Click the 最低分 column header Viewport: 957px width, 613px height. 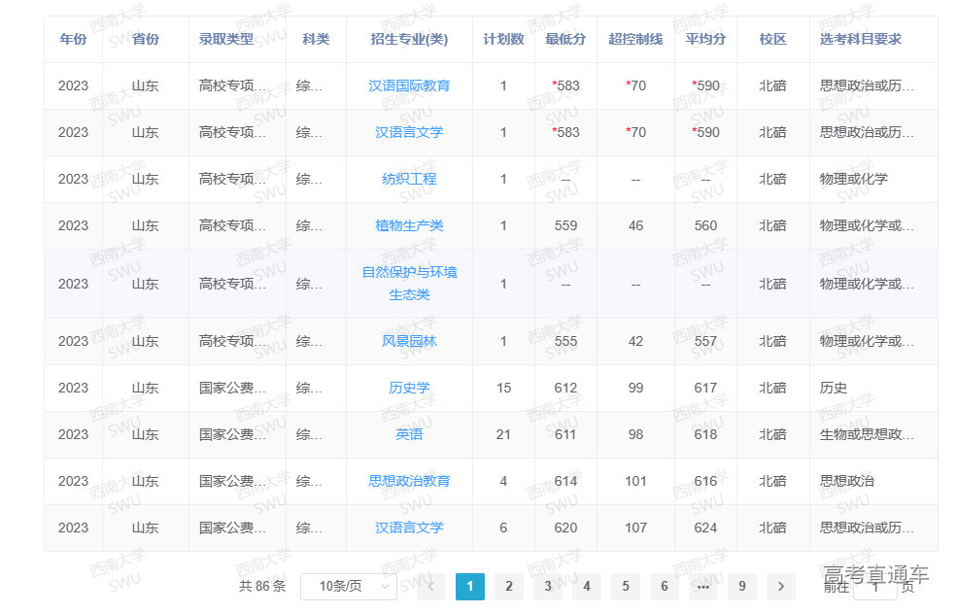tap(566, 40)
